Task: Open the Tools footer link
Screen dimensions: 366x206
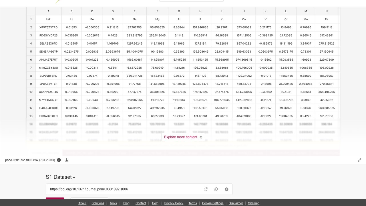Action: (x=113, y=203)
